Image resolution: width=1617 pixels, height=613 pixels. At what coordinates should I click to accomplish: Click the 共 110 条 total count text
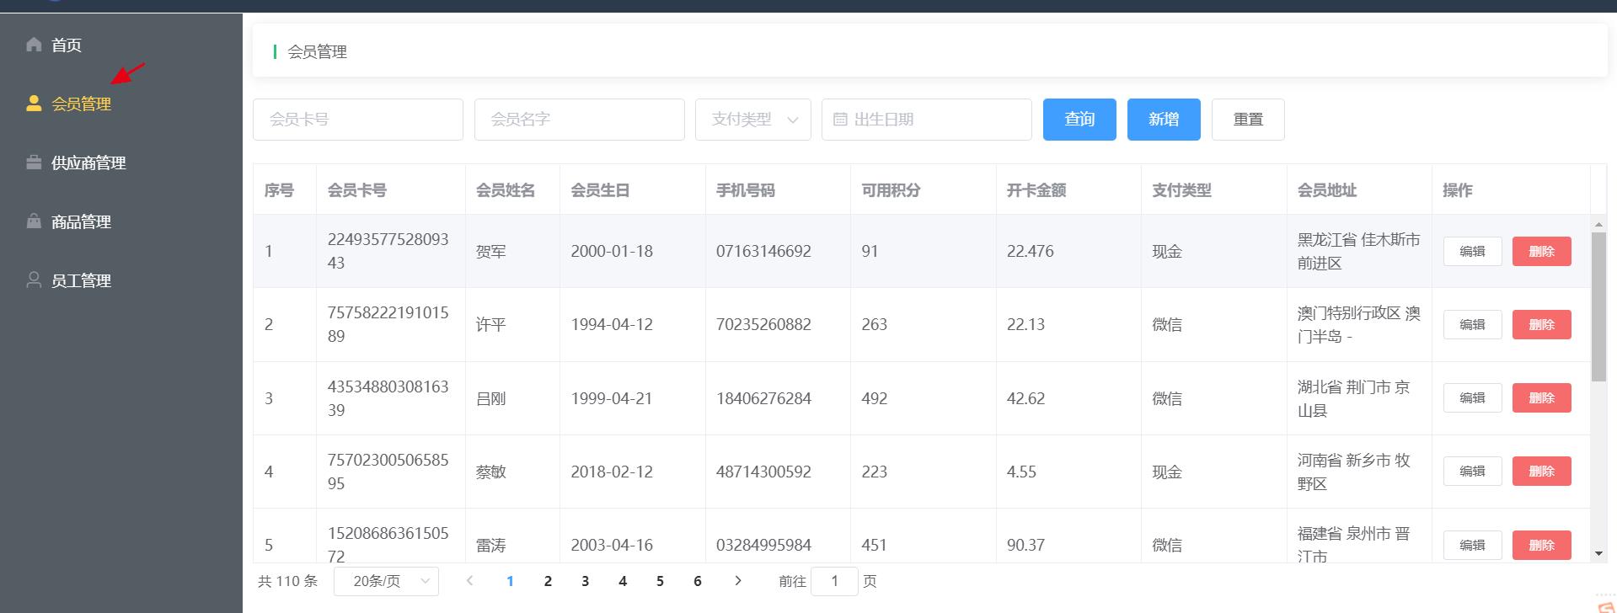(287, 581)
